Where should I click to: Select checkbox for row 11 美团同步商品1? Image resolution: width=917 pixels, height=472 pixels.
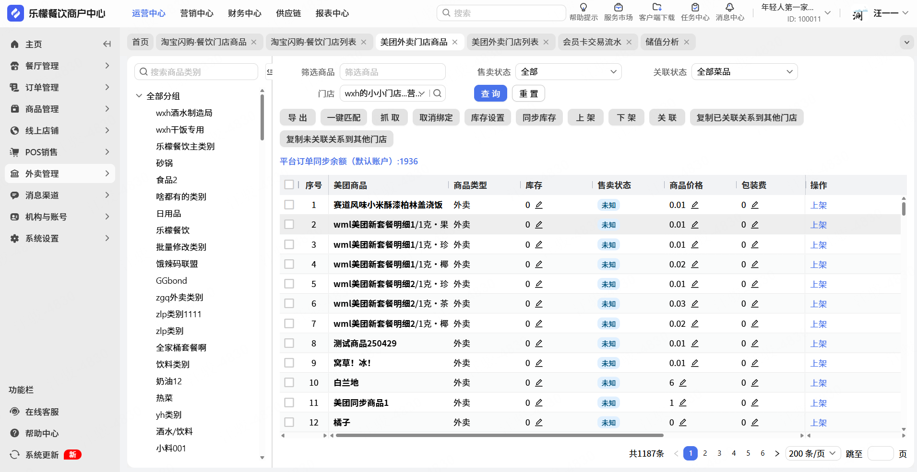coord(289,403)
